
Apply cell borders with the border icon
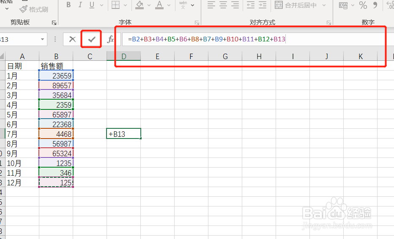coord(115,5)
